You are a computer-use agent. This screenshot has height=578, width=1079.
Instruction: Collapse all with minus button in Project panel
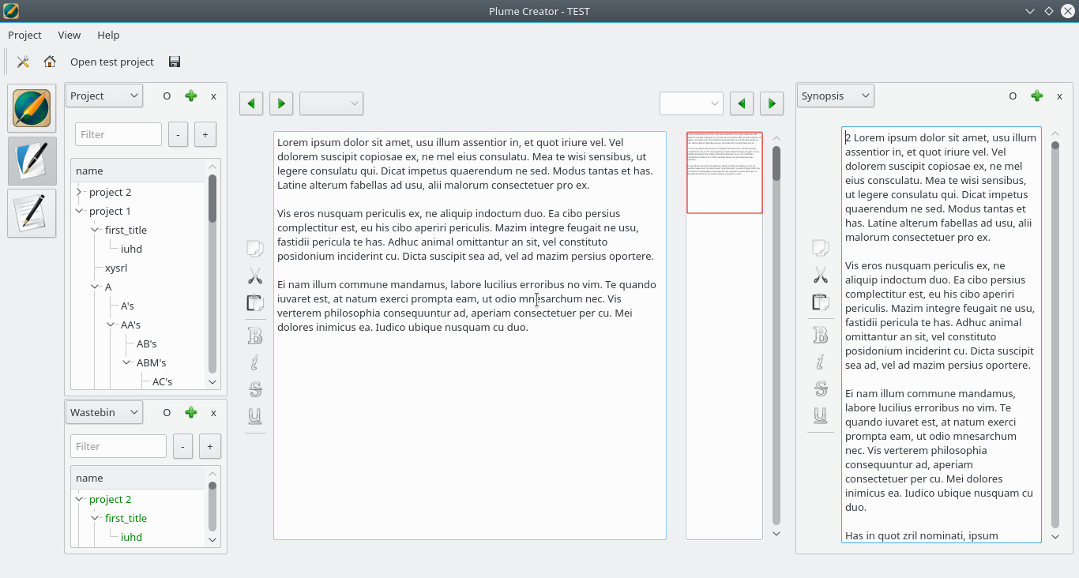pos(178,134)
